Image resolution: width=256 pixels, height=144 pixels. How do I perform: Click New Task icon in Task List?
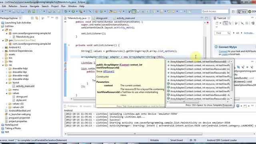217,23
